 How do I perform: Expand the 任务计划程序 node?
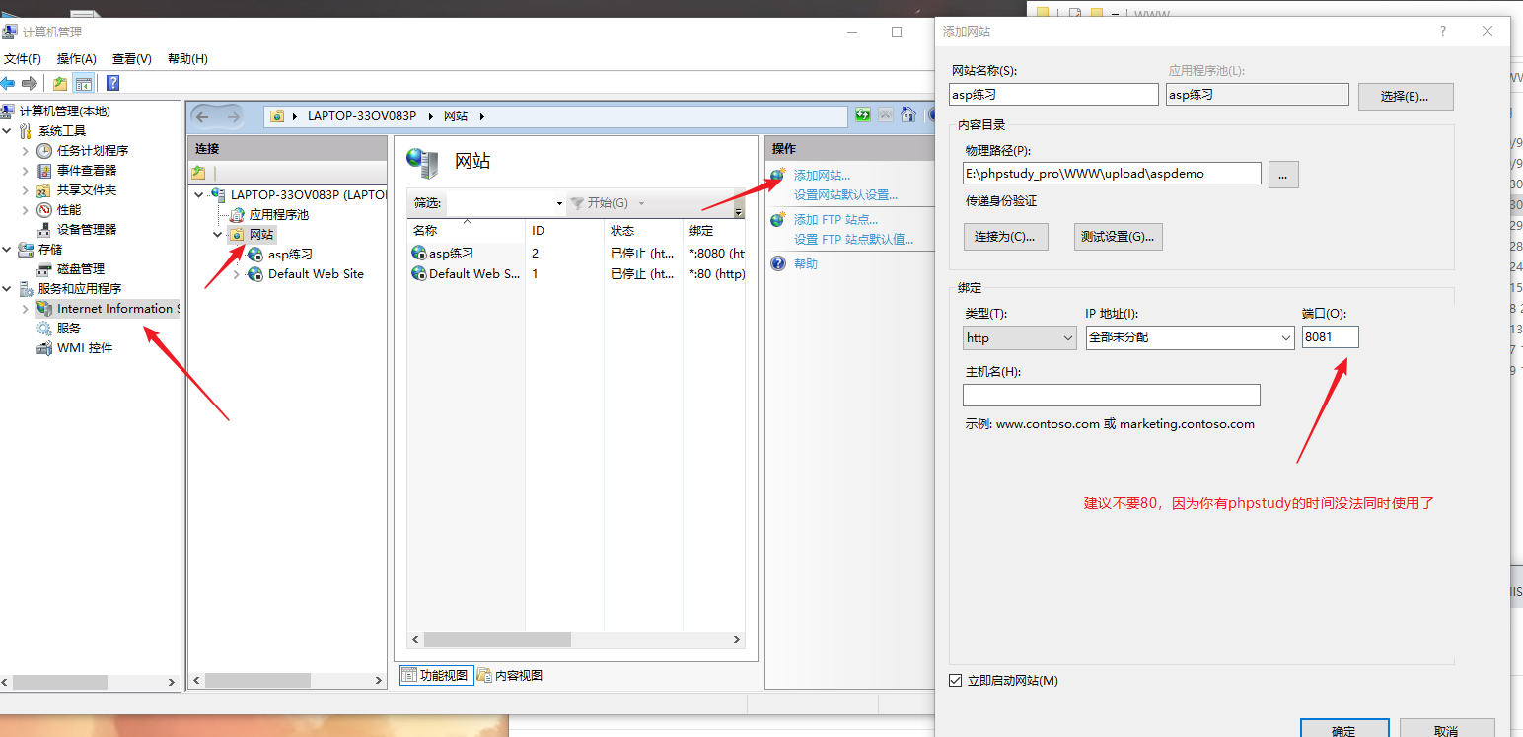click(26, 150)
